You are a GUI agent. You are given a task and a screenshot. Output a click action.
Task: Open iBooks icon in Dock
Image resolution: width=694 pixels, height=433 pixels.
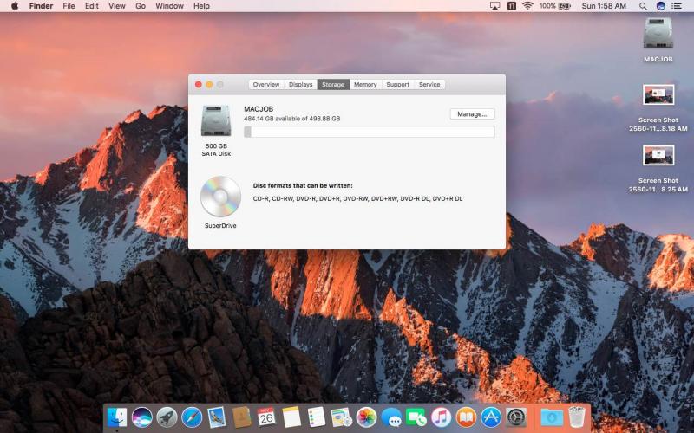pos(466,417)
